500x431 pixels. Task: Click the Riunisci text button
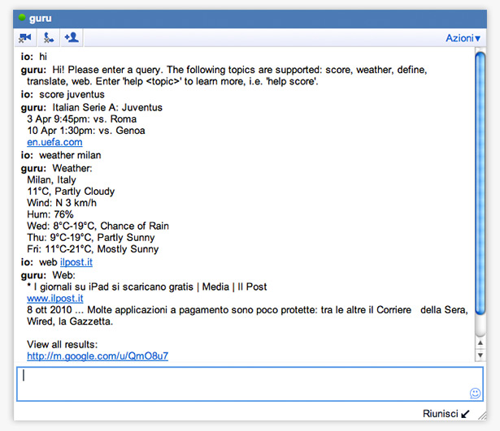pyautogui.click(x=439, y=414)
